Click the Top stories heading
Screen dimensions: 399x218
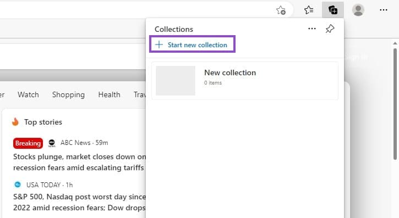[43, 122]
